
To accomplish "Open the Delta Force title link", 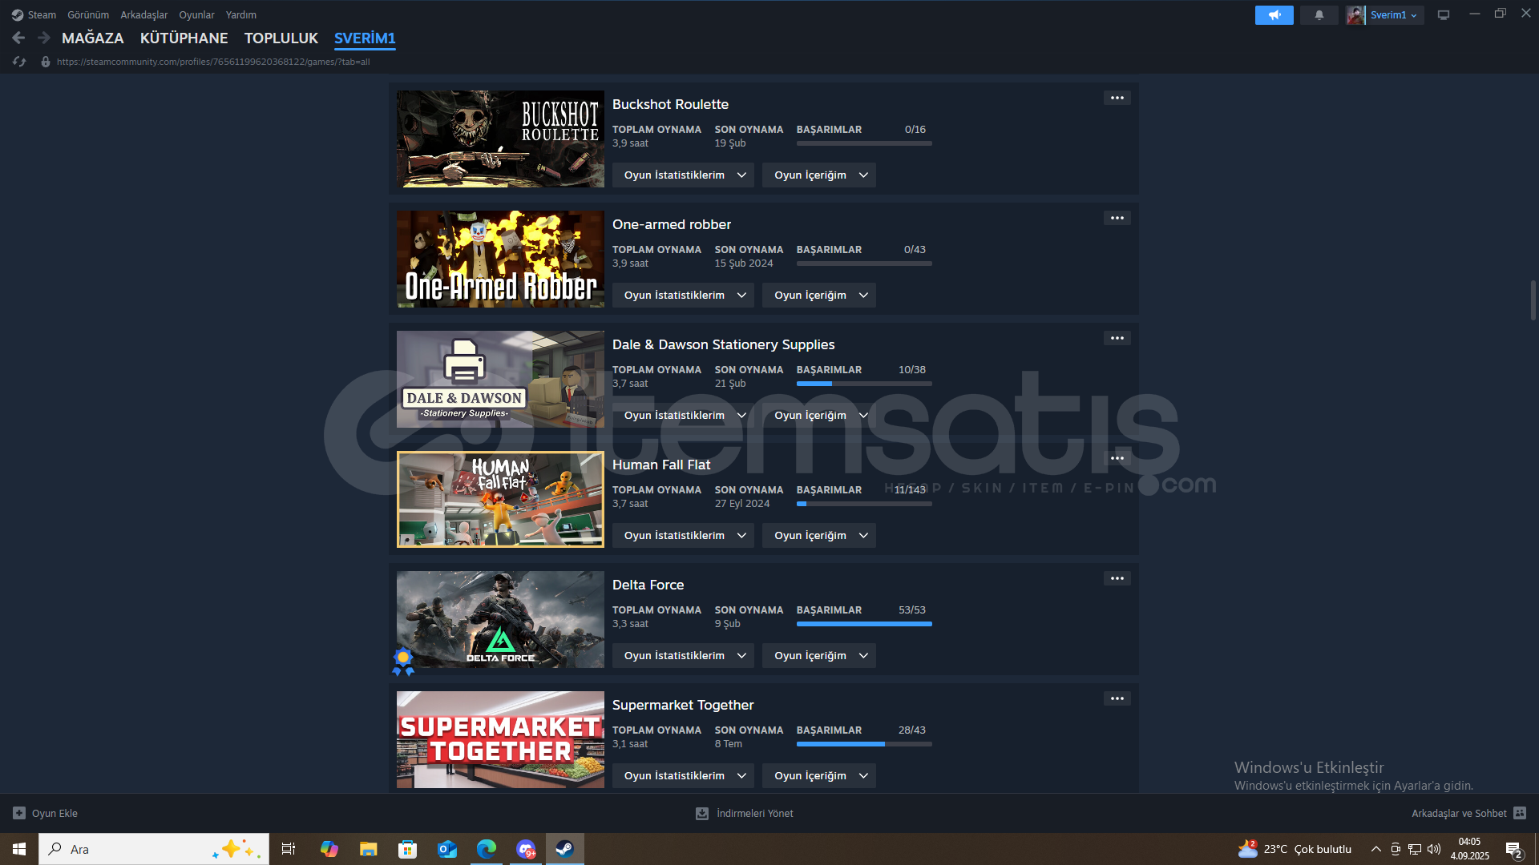I will 648,585.
